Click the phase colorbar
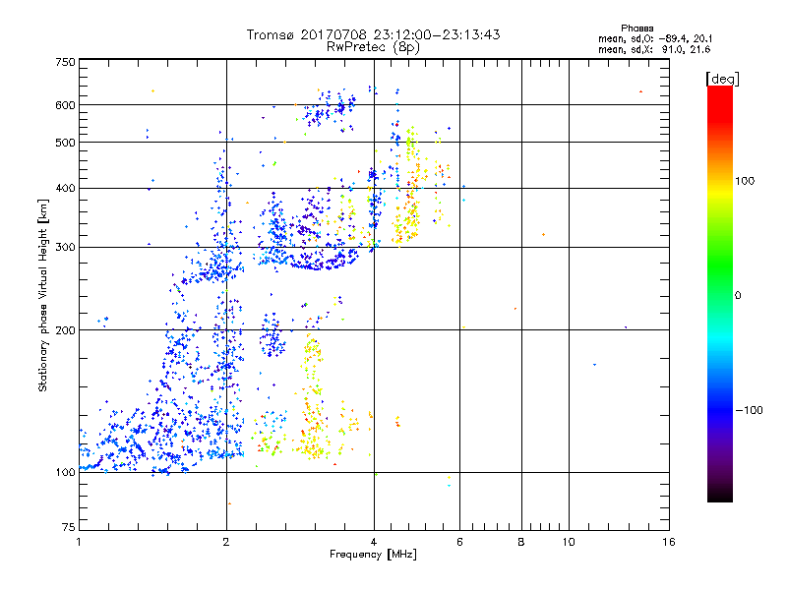 point(720,293)
